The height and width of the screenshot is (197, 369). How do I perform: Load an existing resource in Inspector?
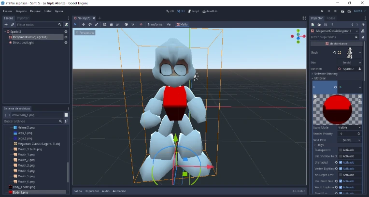[x=319, y=25]
